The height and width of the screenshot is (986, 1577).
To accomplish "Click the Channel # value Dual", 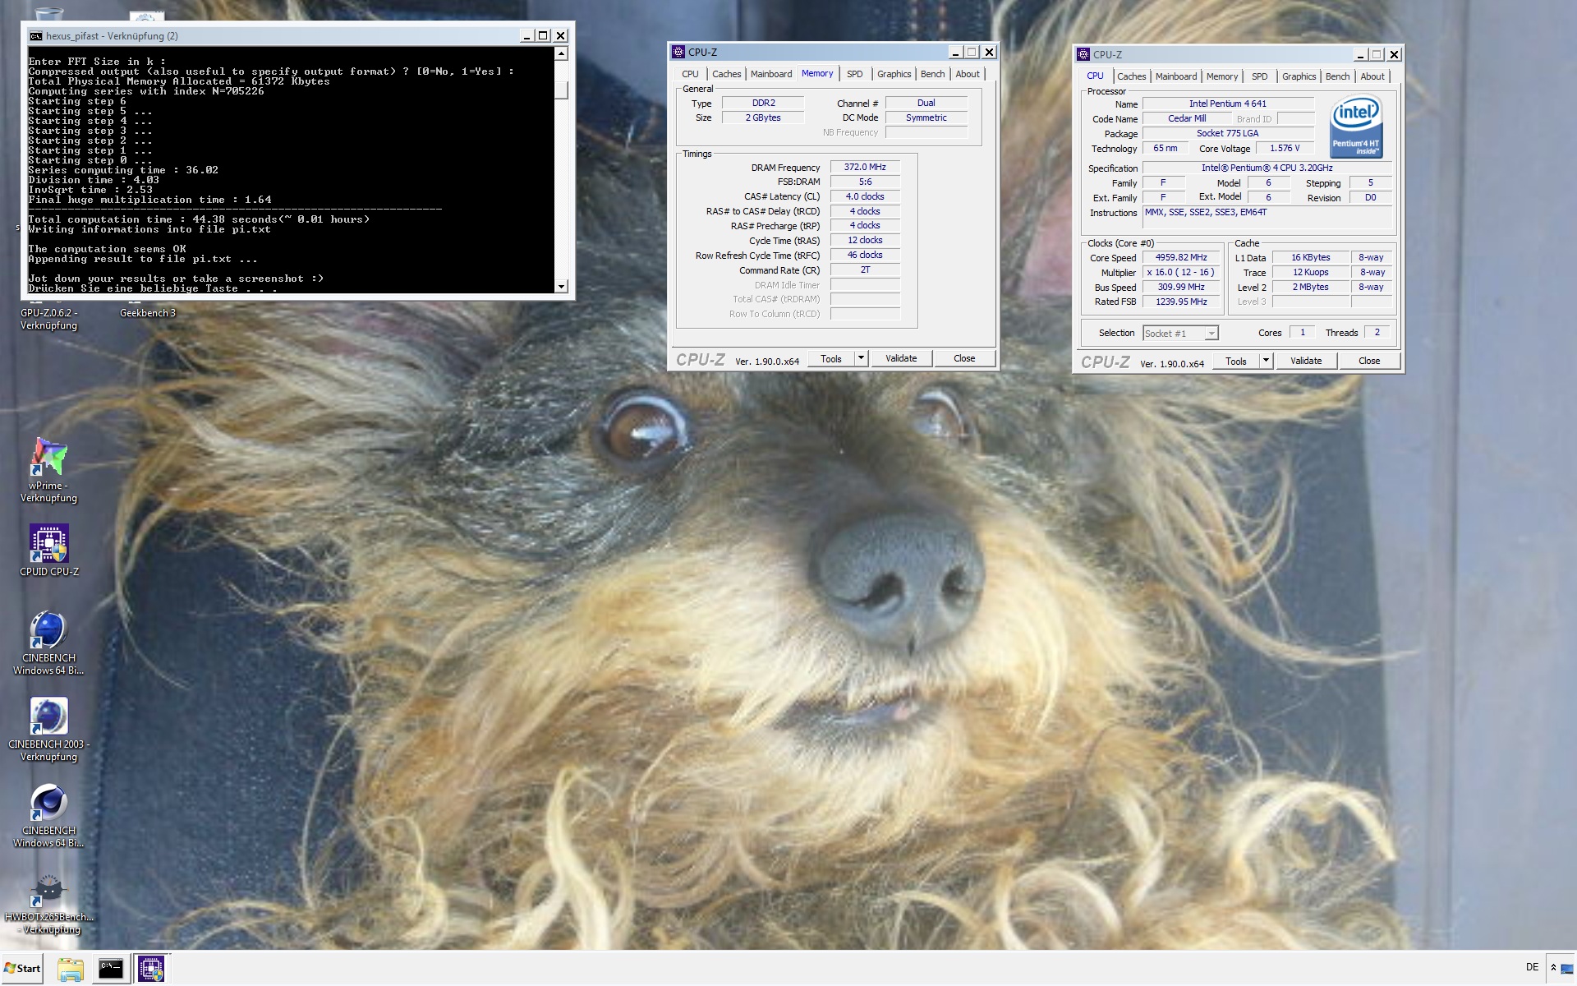I will tap(926, 104).
